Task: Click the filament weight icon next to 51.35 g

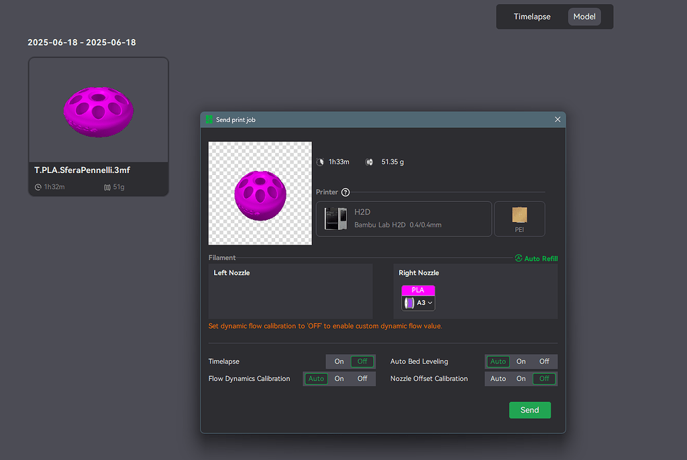Action: 369,162
